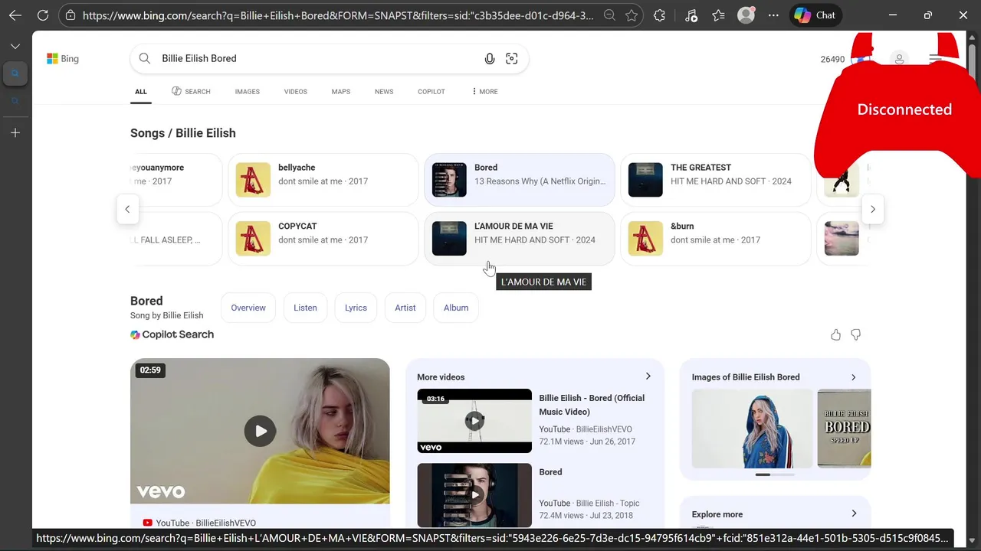Like the Copilot Search result with thumbs up

pyautogui.click(x=835, y=334)
